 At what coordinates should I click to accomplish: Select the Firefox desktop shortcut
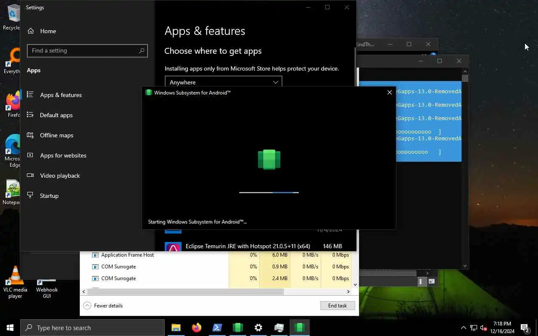13,105
